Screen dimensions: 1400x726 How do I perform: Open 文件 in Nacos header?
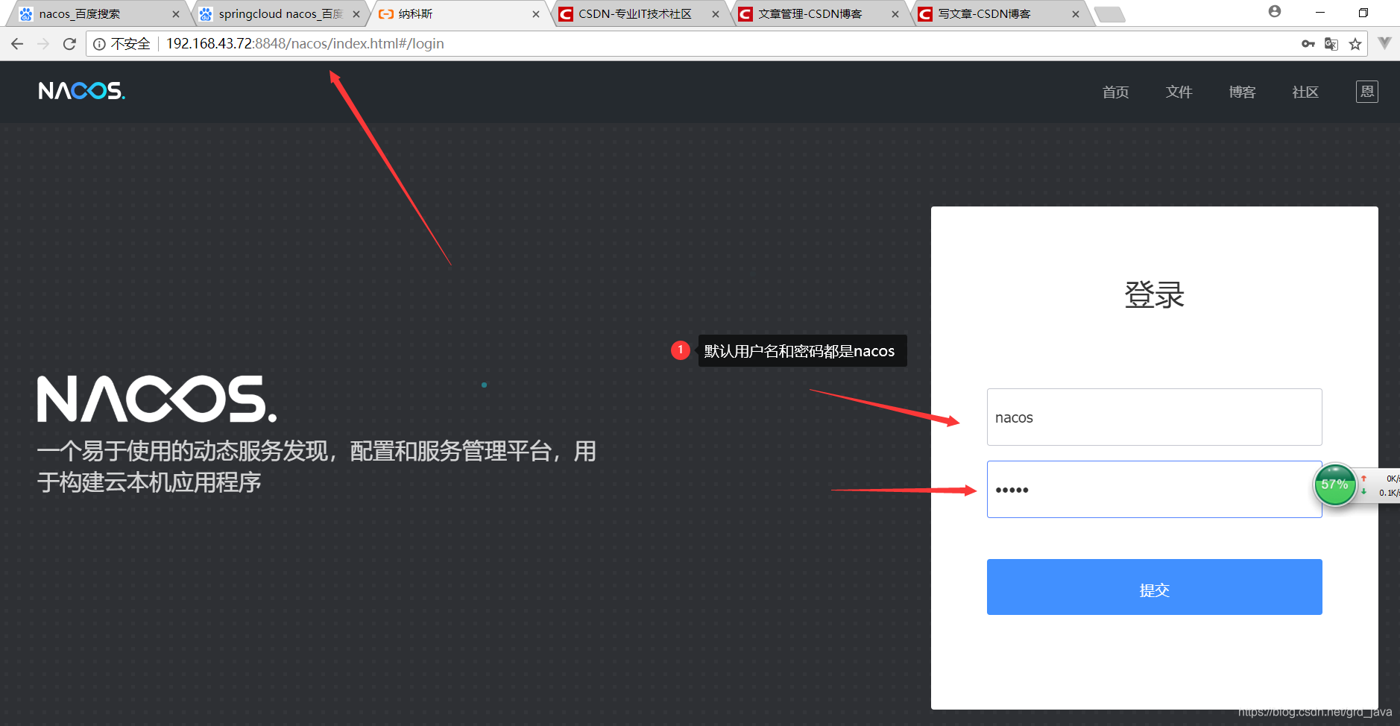(1179, 92)
